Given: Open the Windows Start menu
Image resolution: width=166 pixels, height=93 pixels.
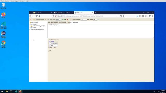Looking at the screenshot, I should (2, 91).
